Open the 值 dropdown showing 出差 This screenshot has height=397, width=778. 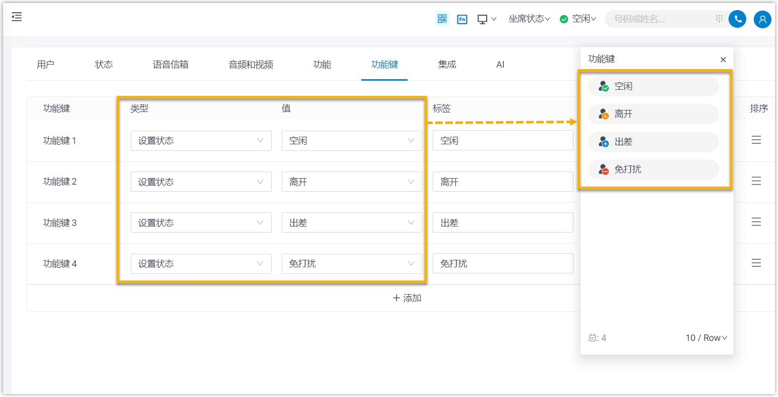click(351, 223)
